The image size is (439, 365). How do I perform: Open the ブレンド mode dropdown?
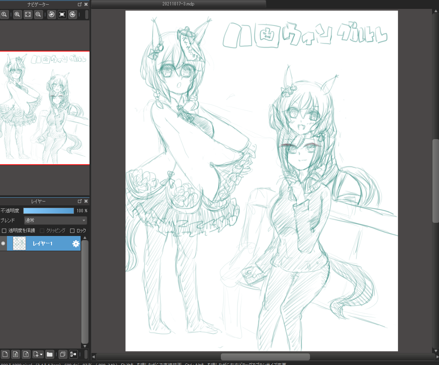[x=55, y=220]
